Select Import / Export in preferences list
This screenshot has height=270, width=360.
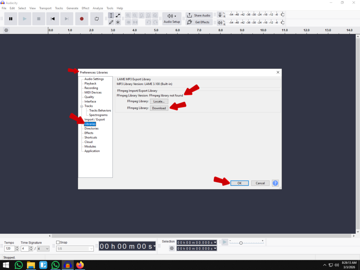[94, 120]
